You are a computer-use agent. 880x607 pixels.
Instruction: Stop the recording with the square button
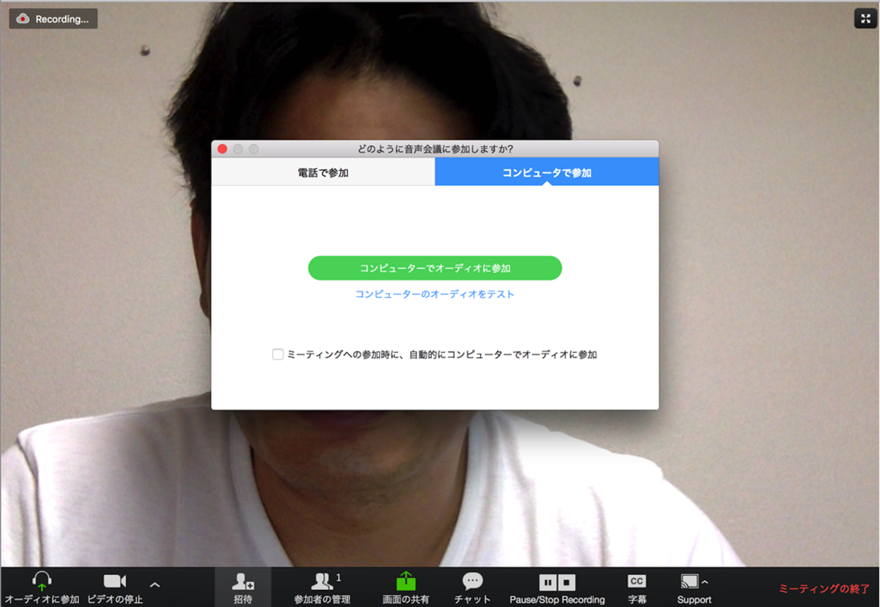click(x=566, y=582)
